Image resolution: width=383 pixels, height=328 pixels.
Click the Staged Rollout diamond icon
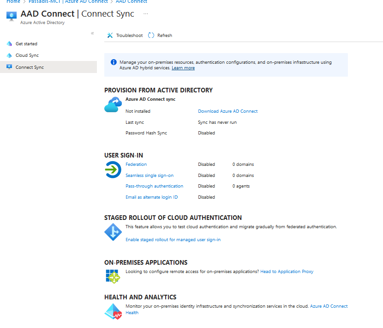pyautogui.click(x=113, y=232)
